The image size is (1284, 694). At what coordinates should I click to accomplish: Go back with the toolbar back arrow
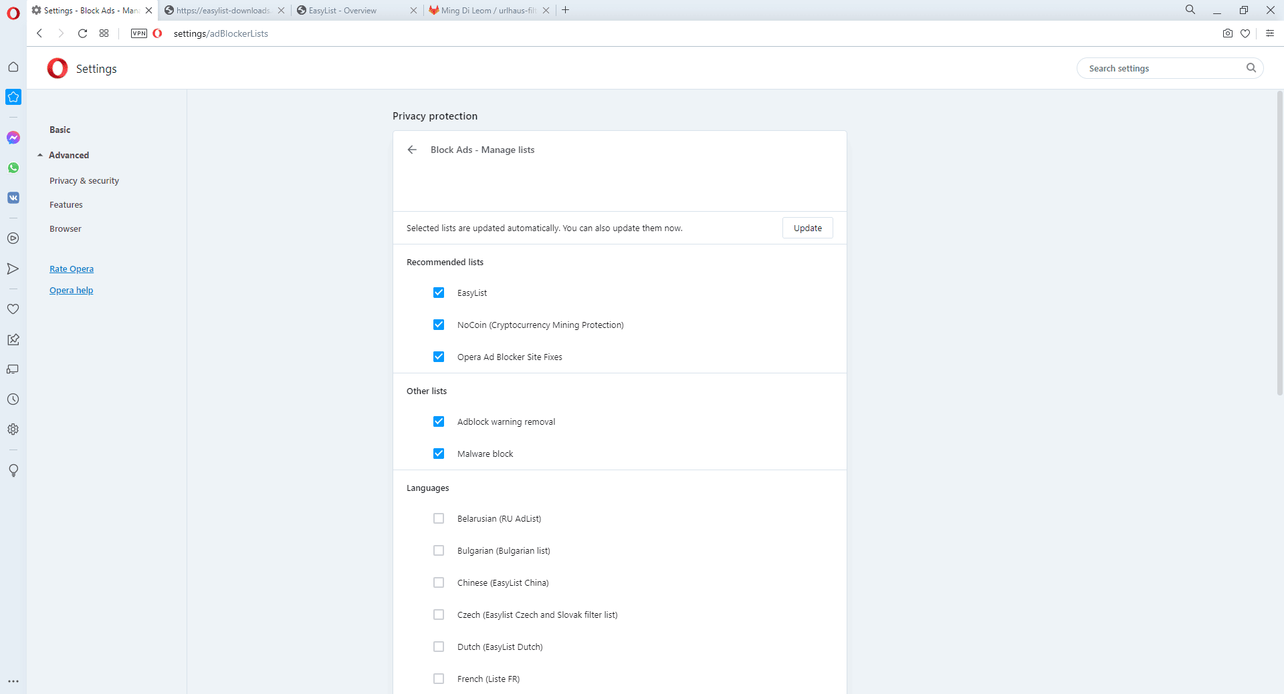click(x=39, y=33)
